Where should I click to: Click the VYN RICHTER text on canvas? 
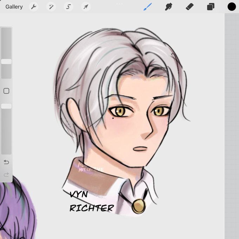pos(92,201)
